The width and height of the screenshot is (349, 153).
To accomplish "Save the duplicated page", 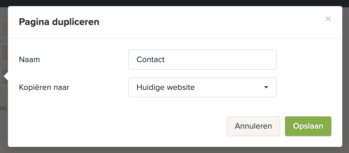I will pos(308,126).
